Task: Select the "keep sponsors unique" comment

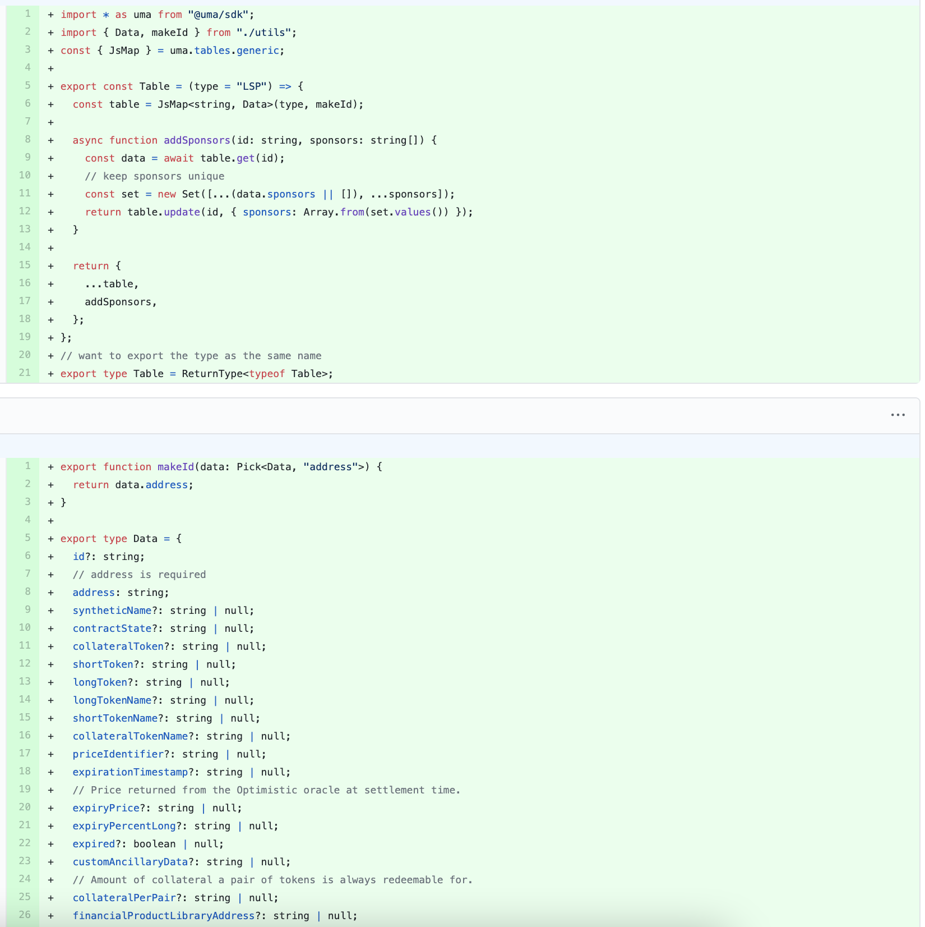Action: [155, 176]
